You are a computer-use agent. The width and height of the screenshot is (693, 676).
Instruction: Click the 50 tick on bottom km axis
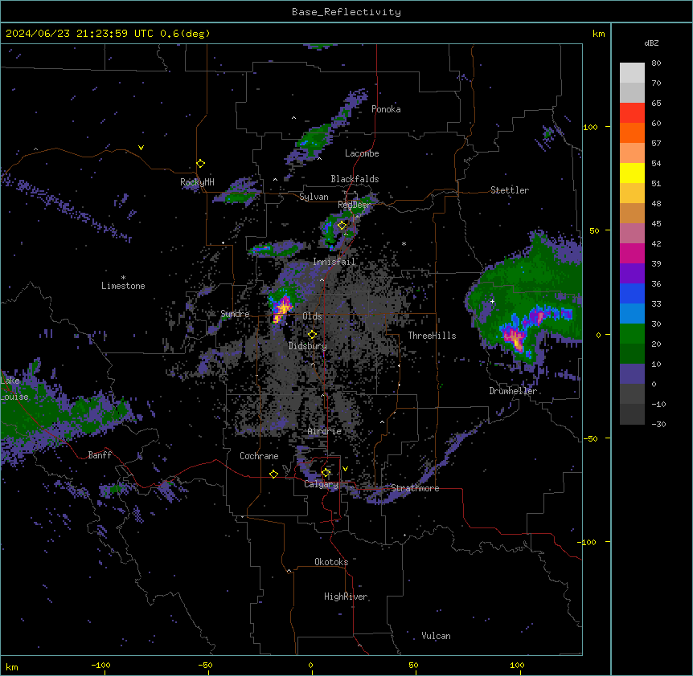click(x=413, y=665)
